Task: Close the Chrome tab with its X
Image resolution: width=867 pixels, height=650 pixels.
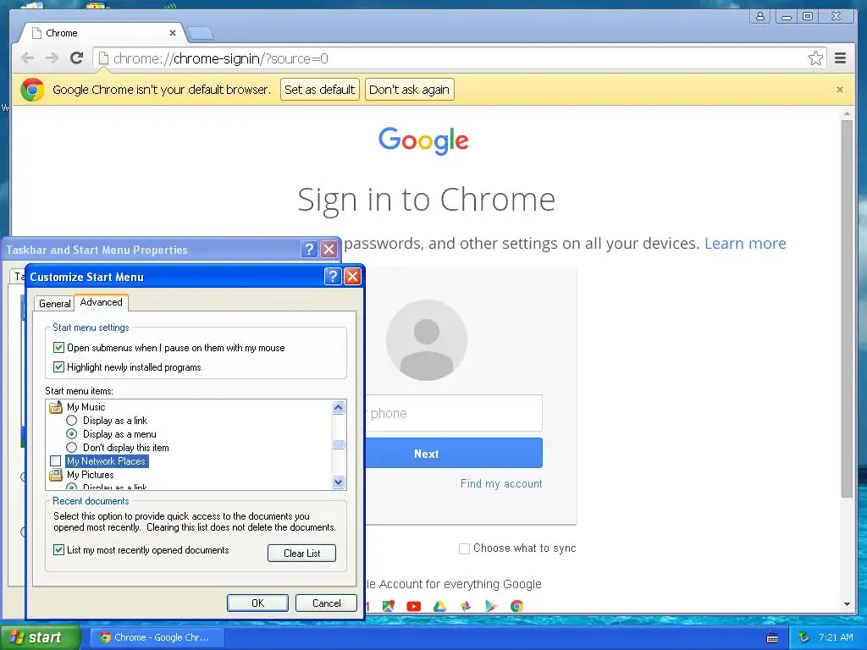Action: pyautogui.click(x=173, y=33)
